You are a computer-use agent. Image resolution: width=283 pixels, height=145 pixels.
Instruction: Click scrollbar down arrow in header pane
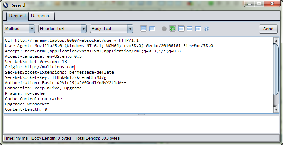(276, 110)
